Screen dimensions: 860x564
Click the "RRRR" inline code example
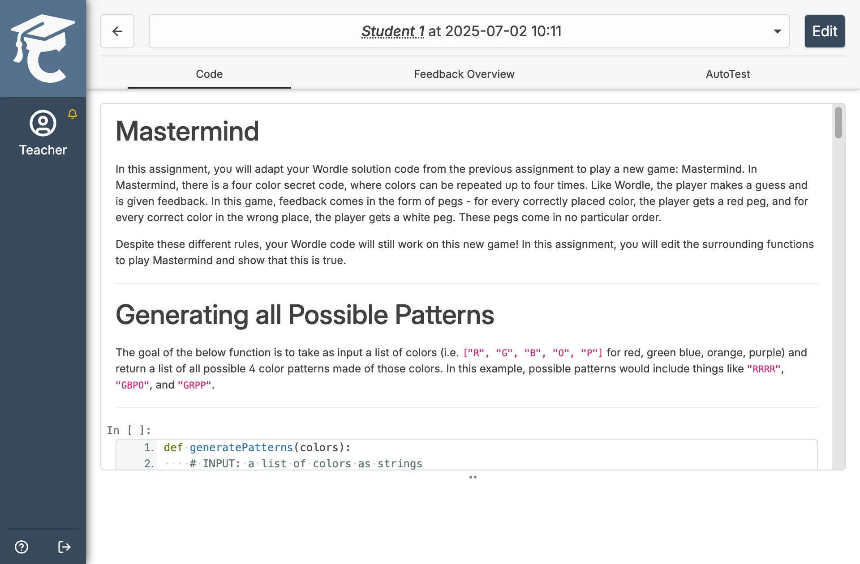[x=764, y=369]
